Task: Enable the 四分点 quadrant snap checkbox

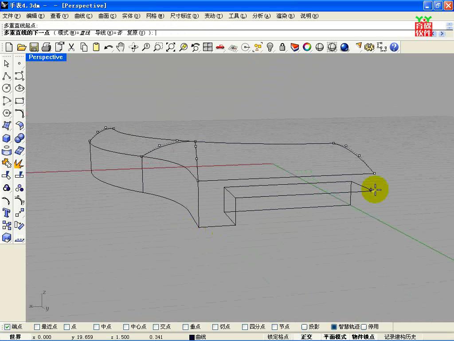Action: 245,327
